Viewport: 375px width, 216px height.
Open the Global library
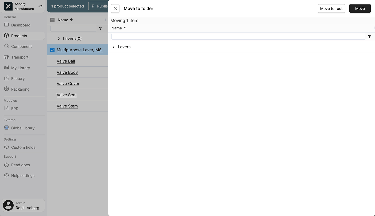pos(23,128)
